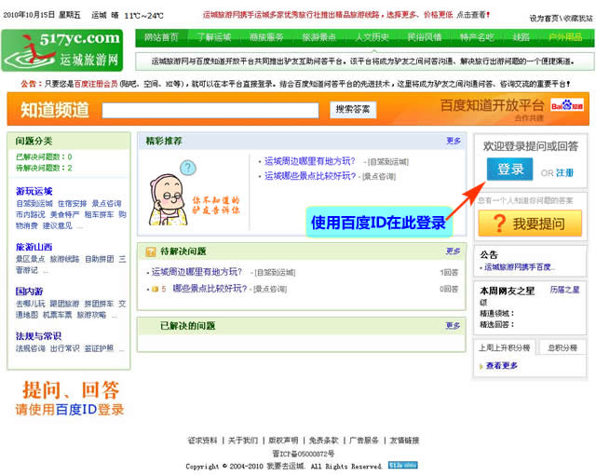
Task: Open 租车拼车 subcategory
Action: [x=99, y=215]
